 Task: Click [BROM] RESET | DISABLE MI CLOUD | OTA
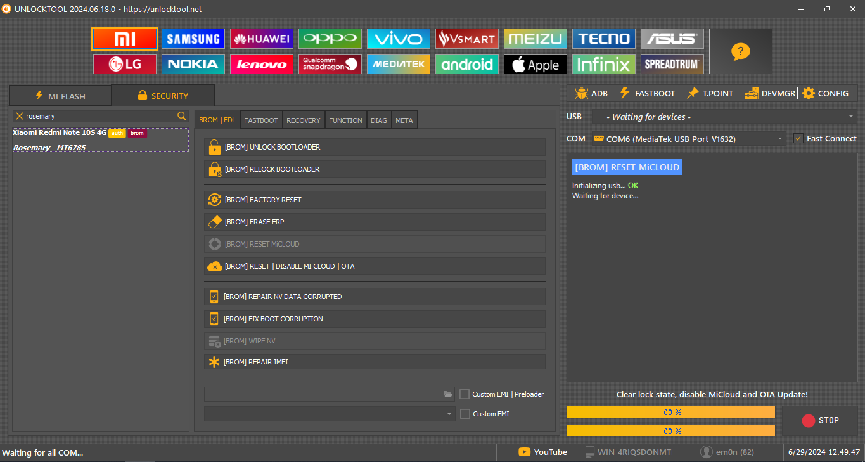(375, 266)
